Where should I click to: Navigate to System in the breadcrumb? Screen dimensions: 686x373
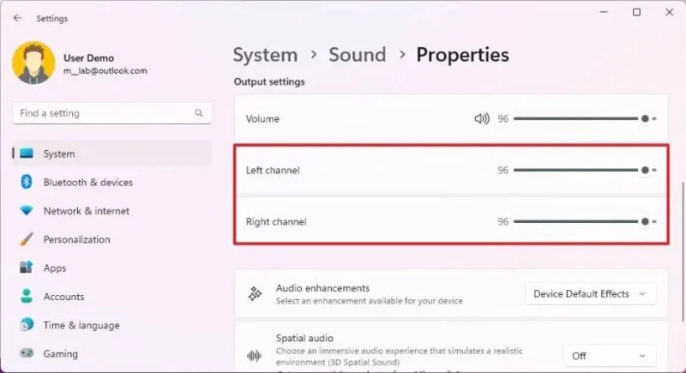(x=265, y=55)
